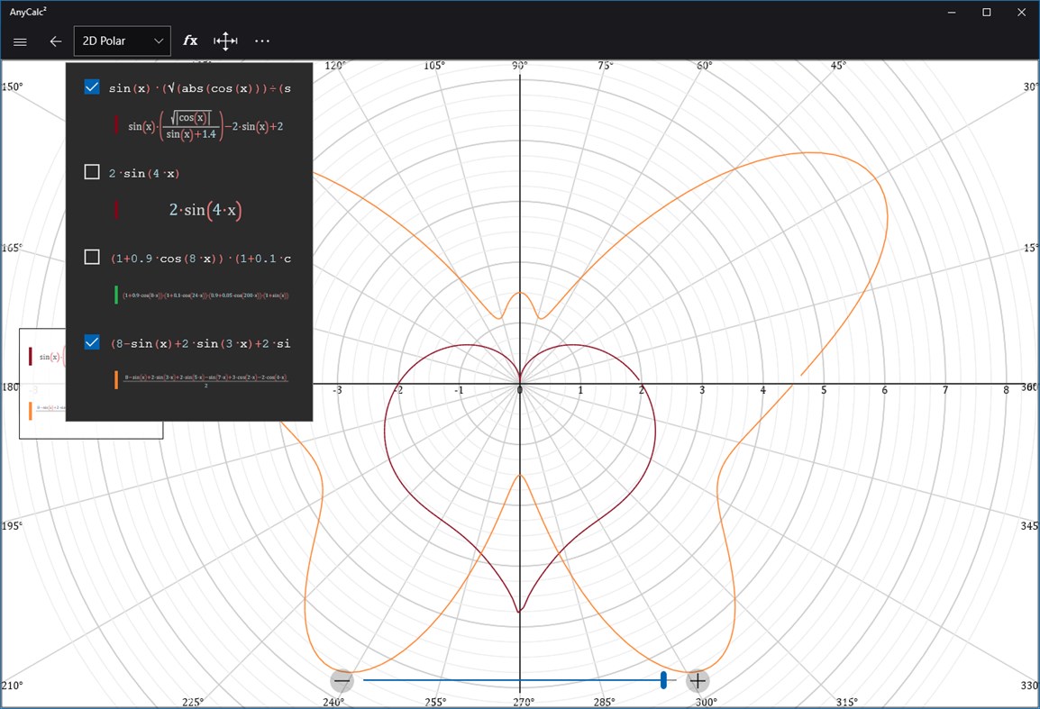The width and height of the screenshot is (1040, 709).
Task: Open the ellipsis overflow menu
Action: coord(262,41)
